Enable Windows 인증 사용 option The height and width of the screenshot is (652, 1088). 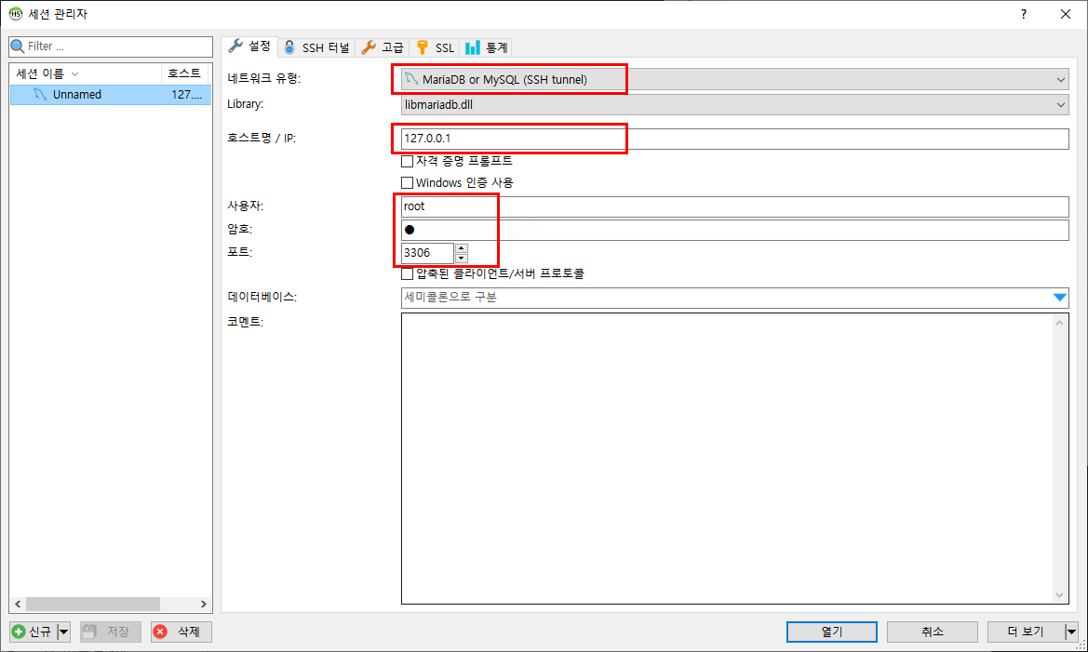coord(408,182)
